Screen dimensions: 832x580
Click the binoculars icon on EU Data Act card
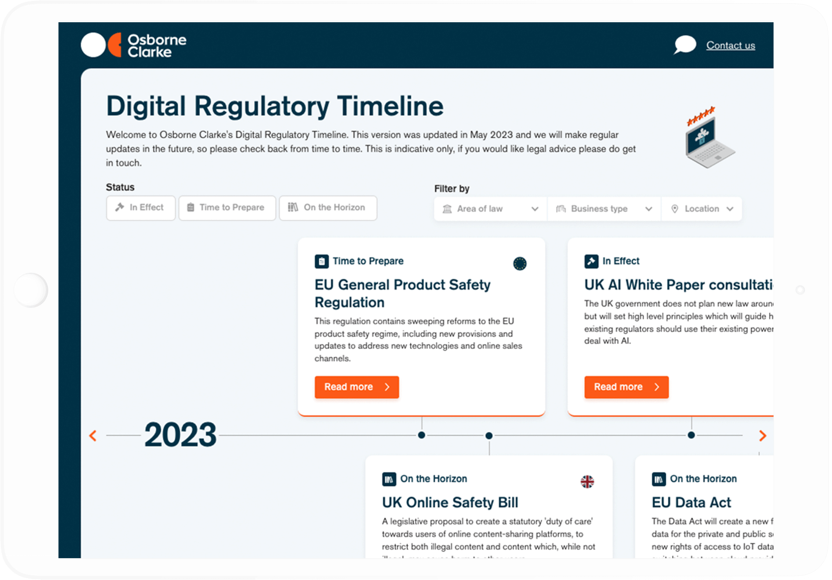659,479
